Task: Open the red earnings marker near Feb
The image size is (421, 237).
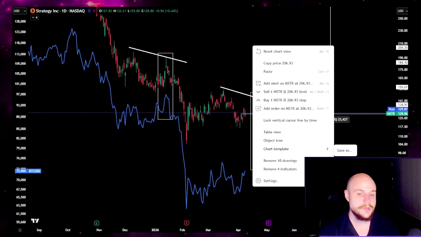Action: click(187, 223)
